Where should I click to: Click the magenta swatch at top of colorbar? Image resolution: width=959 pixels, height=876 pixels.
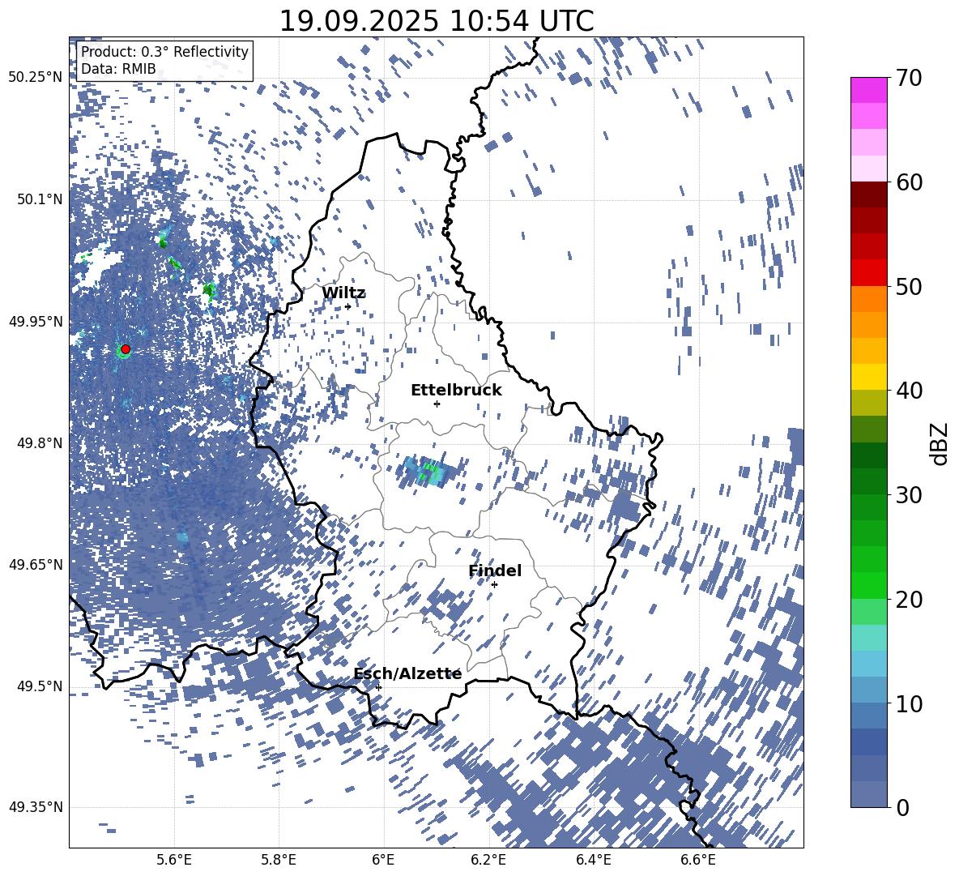[868, 90]
